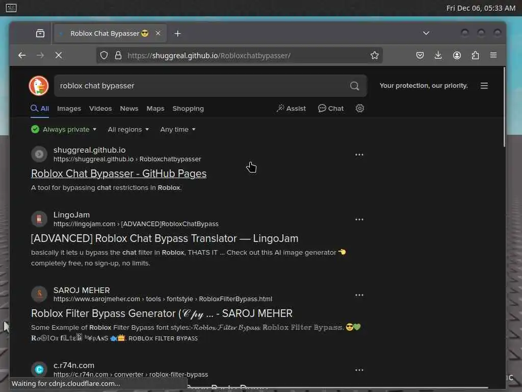
Task: Open the LingoJam Roblox Chat Bypass Translator link
Action: (x=165, y=239)
